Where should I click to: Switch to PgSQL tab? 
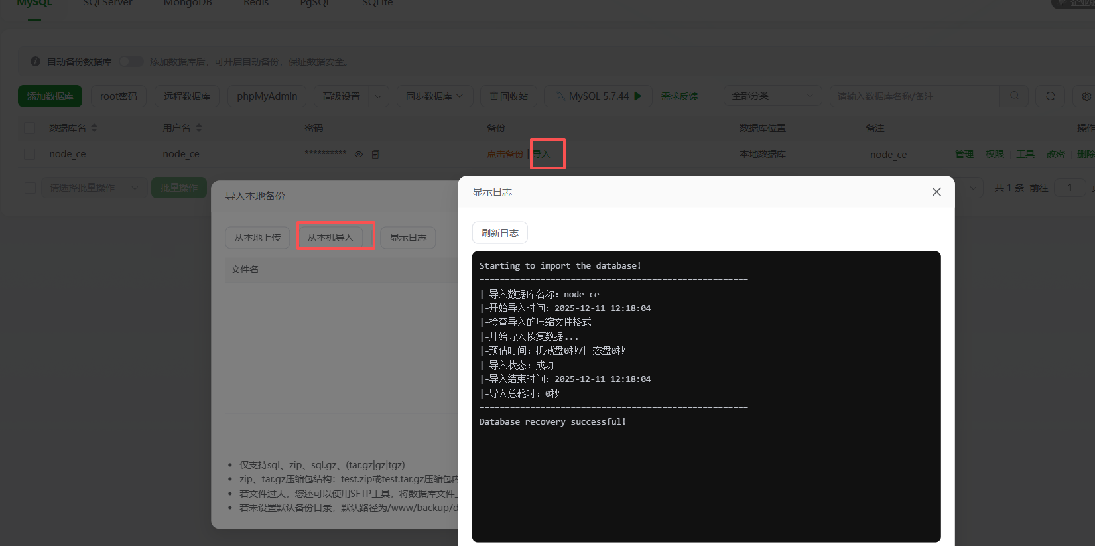coord(315,3)
